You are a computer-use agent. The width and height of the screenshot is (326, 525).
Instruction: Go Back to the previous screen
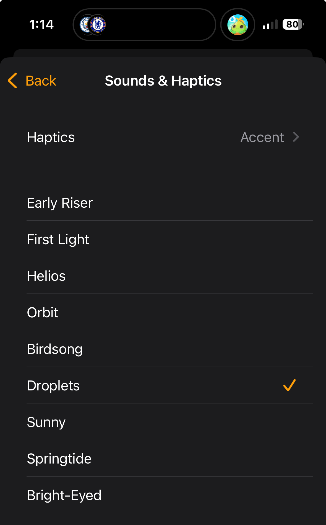point(41,81)
